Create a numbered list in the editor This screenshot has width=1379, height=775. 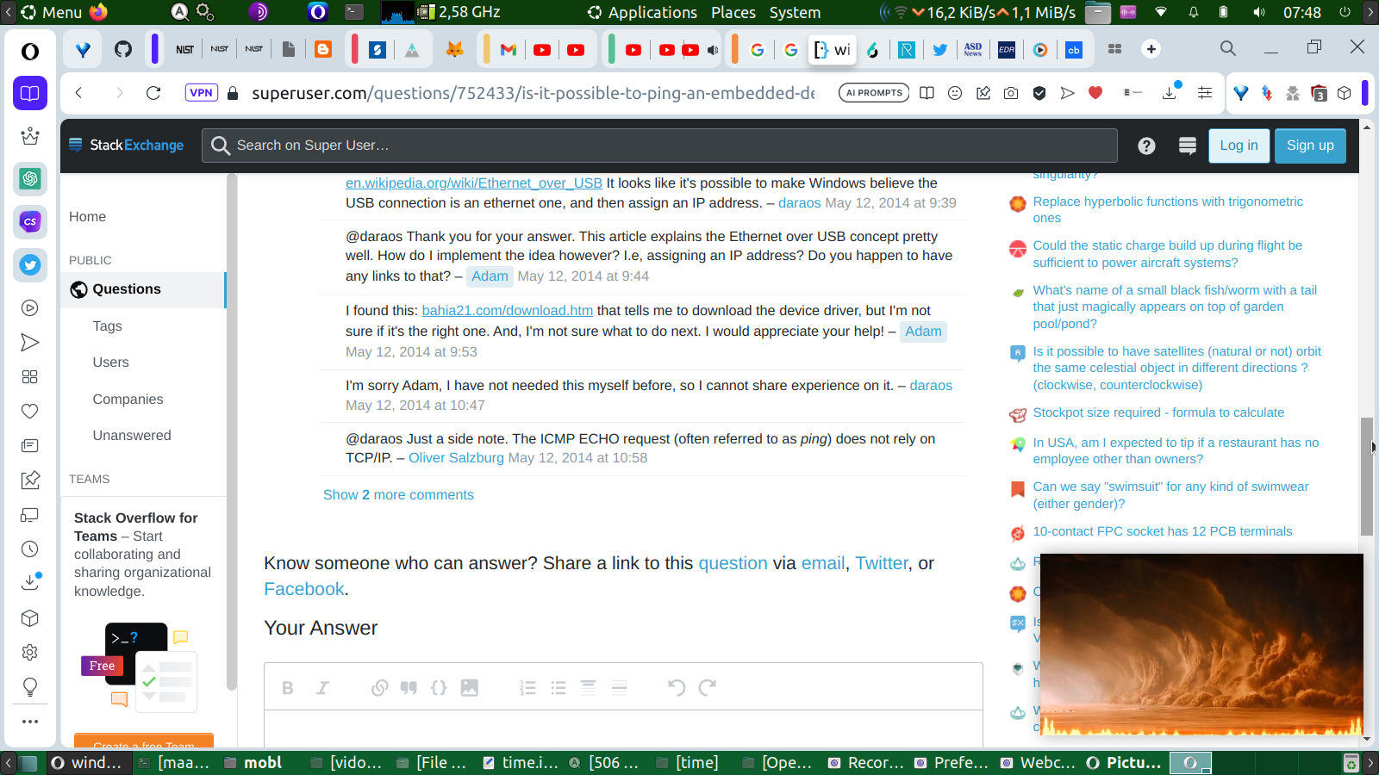[527, 687]
